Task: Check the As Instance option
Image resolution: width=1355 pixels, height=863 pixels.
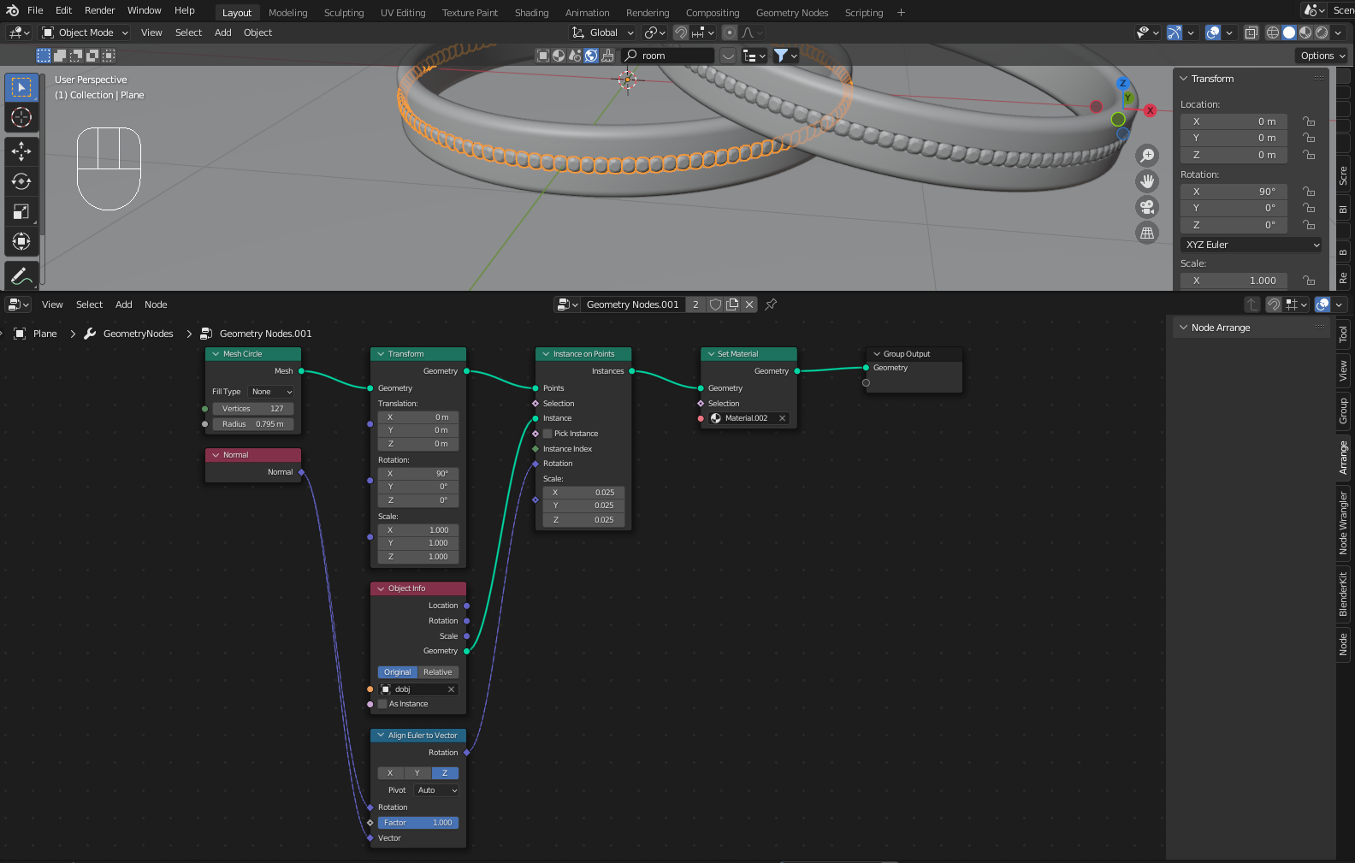Action: coord(382,704)
